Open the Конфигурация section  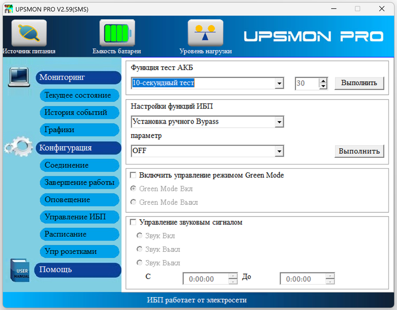coord(78,148)
